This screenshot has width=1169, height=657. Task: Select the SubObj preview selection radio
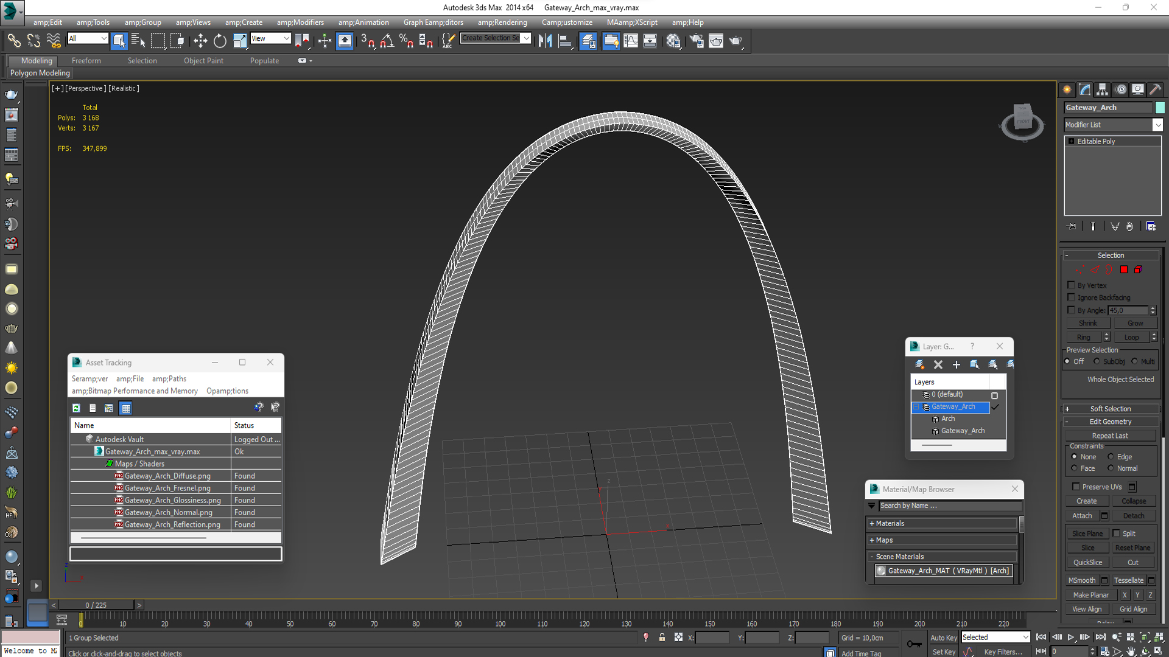[1097, 361]
